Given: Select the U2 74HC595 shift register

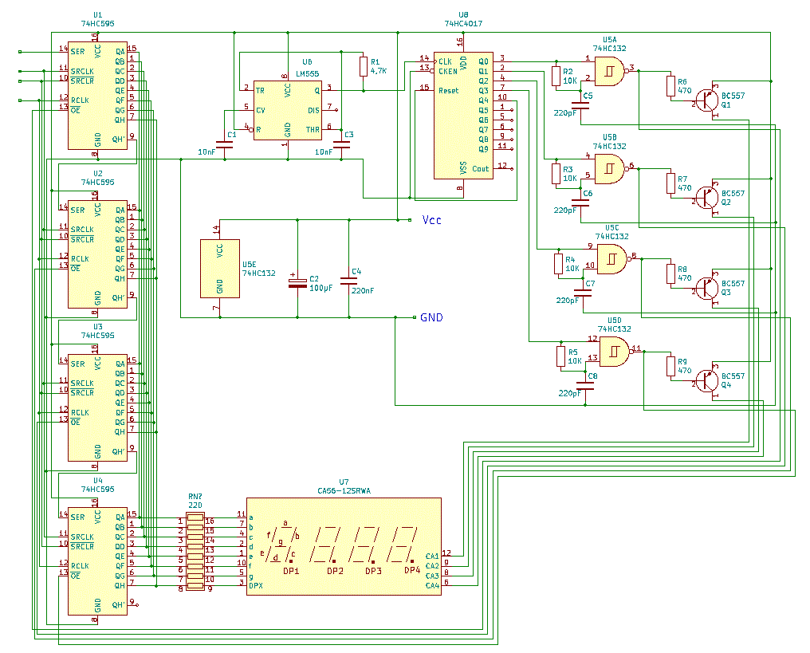Looking at the screenshot, I should (x=97, y=254).
